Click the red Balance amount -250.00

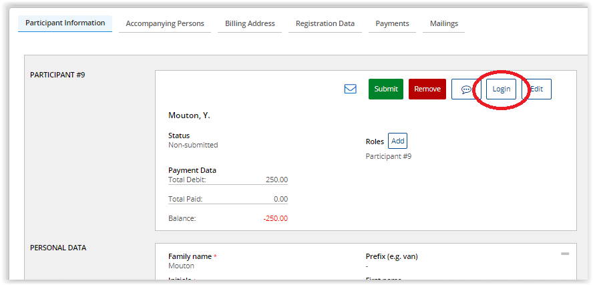[x=275, y=218]
